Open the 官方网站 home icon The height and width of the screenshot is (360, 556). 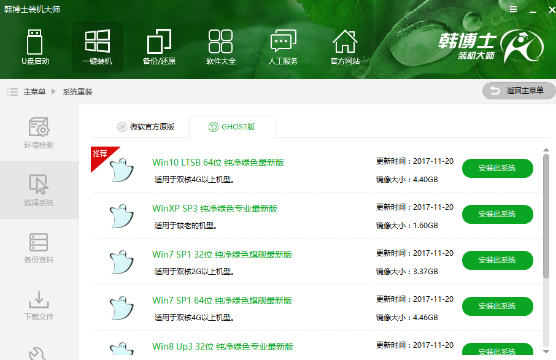pyautogui.click(x=345, y=47)
